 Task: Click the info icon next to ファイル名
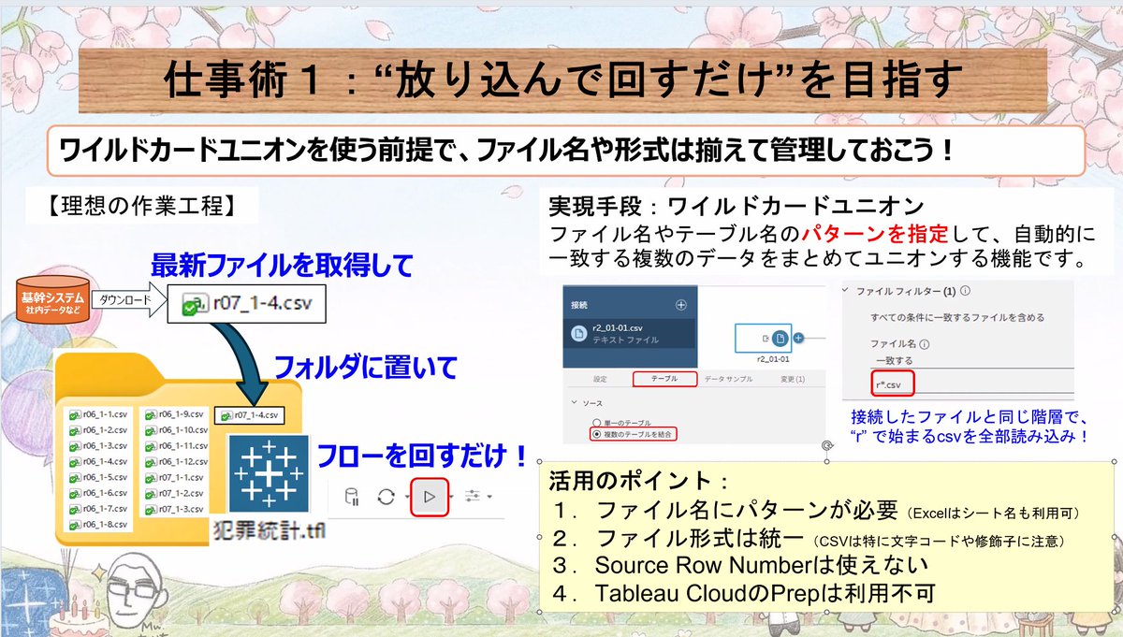[925, 344]
